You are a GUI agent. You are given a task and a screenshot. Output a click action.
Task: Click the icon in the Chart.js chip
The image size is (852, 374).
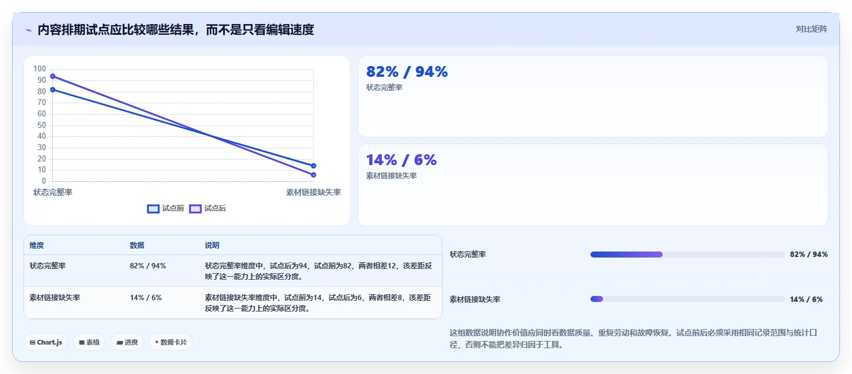pyautogui.click(x=32, y=342)
